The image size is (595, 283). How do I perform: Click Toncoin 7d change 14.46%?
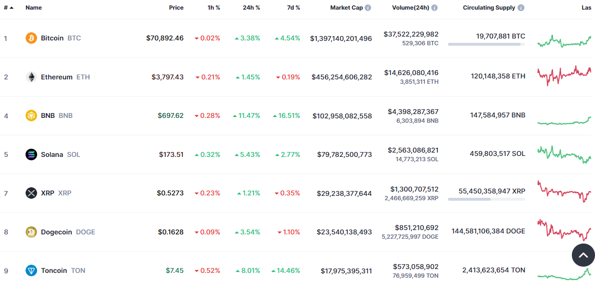coord(286,270)
